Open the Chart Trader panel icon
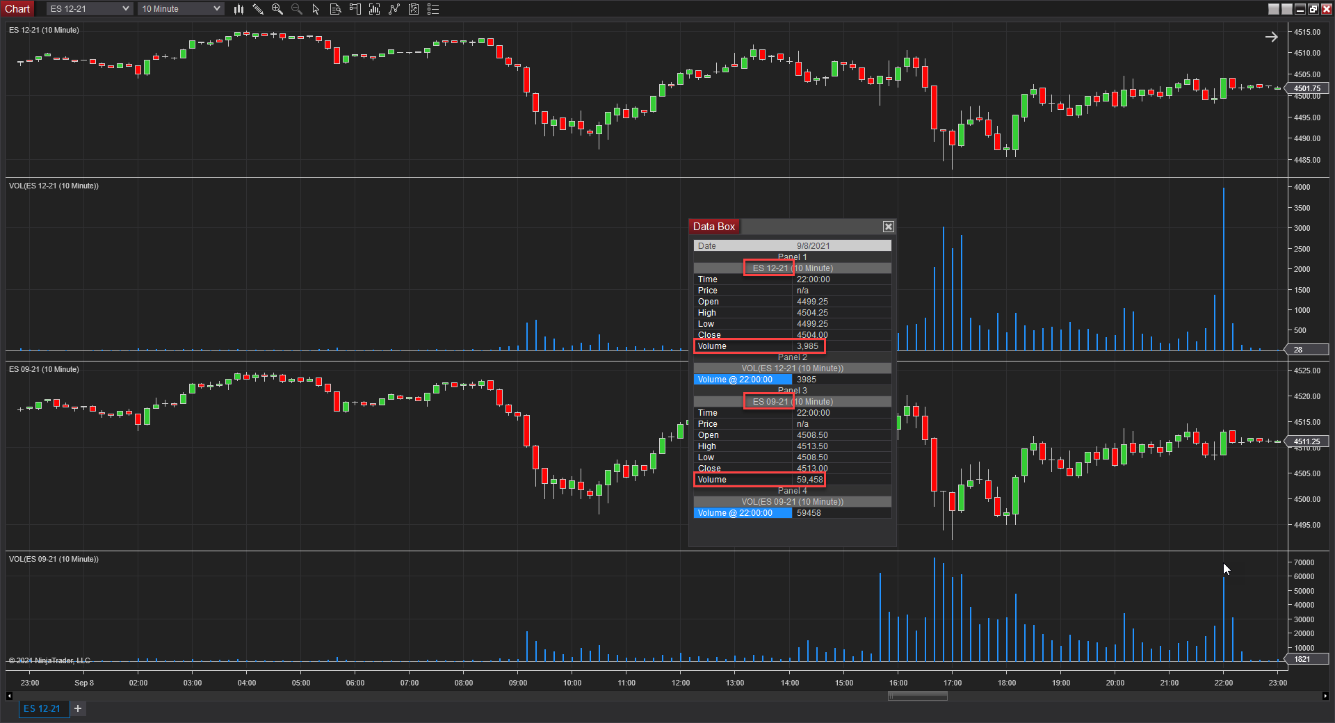This screenshot has height=723, width=1335. 355,9
